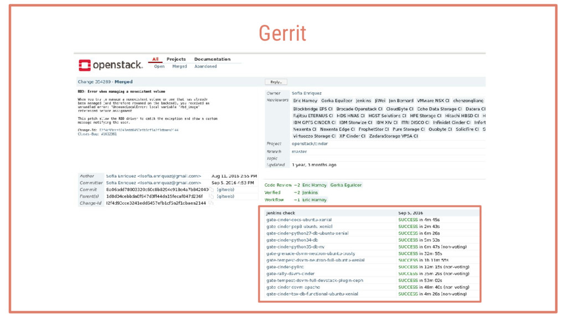Screen dimensions: 567x318
Task: Open the All menu
Action: 155,59
